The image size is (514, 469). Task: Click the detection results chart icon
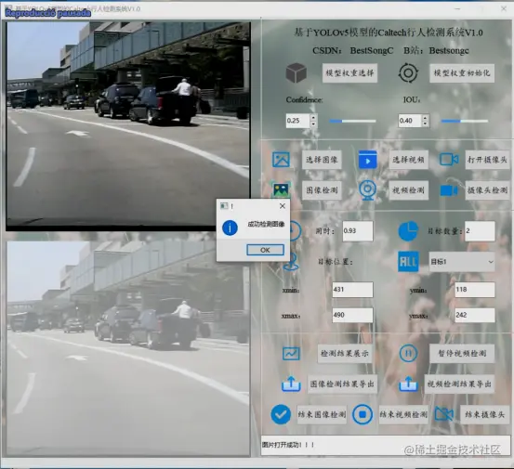[291, 354]
